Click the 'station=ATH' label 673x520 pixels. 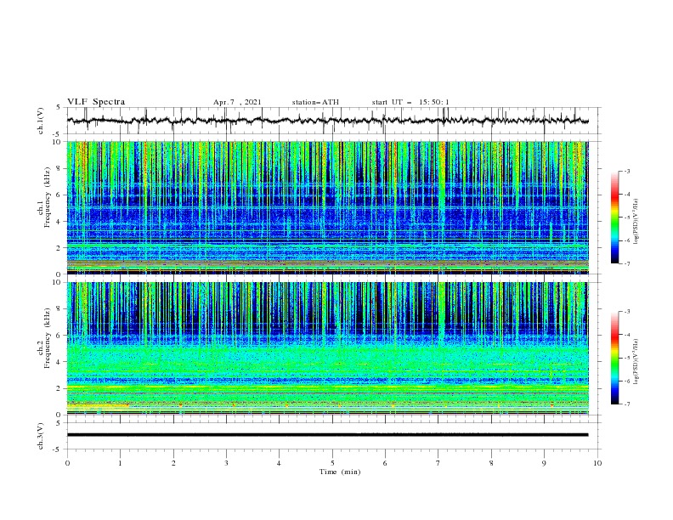(315, 102)
